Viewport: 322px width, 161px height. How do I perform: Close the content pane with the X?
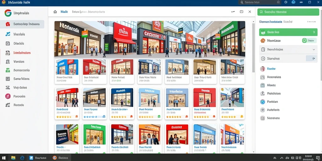(250, 12)
